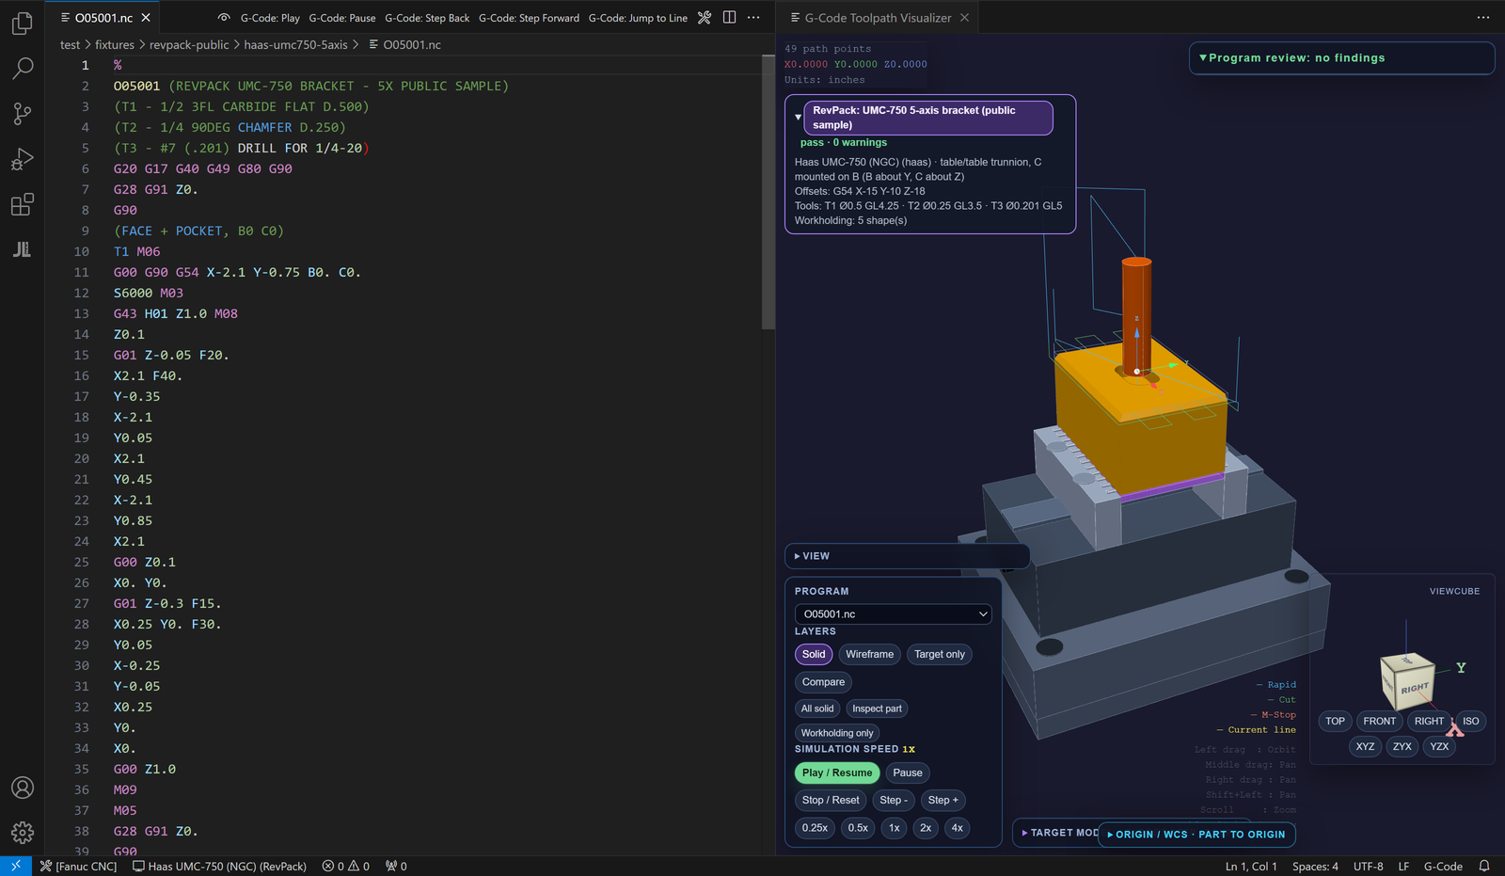Split the editor right
This screenshot has width=1505, height=876.
(729, 18)
